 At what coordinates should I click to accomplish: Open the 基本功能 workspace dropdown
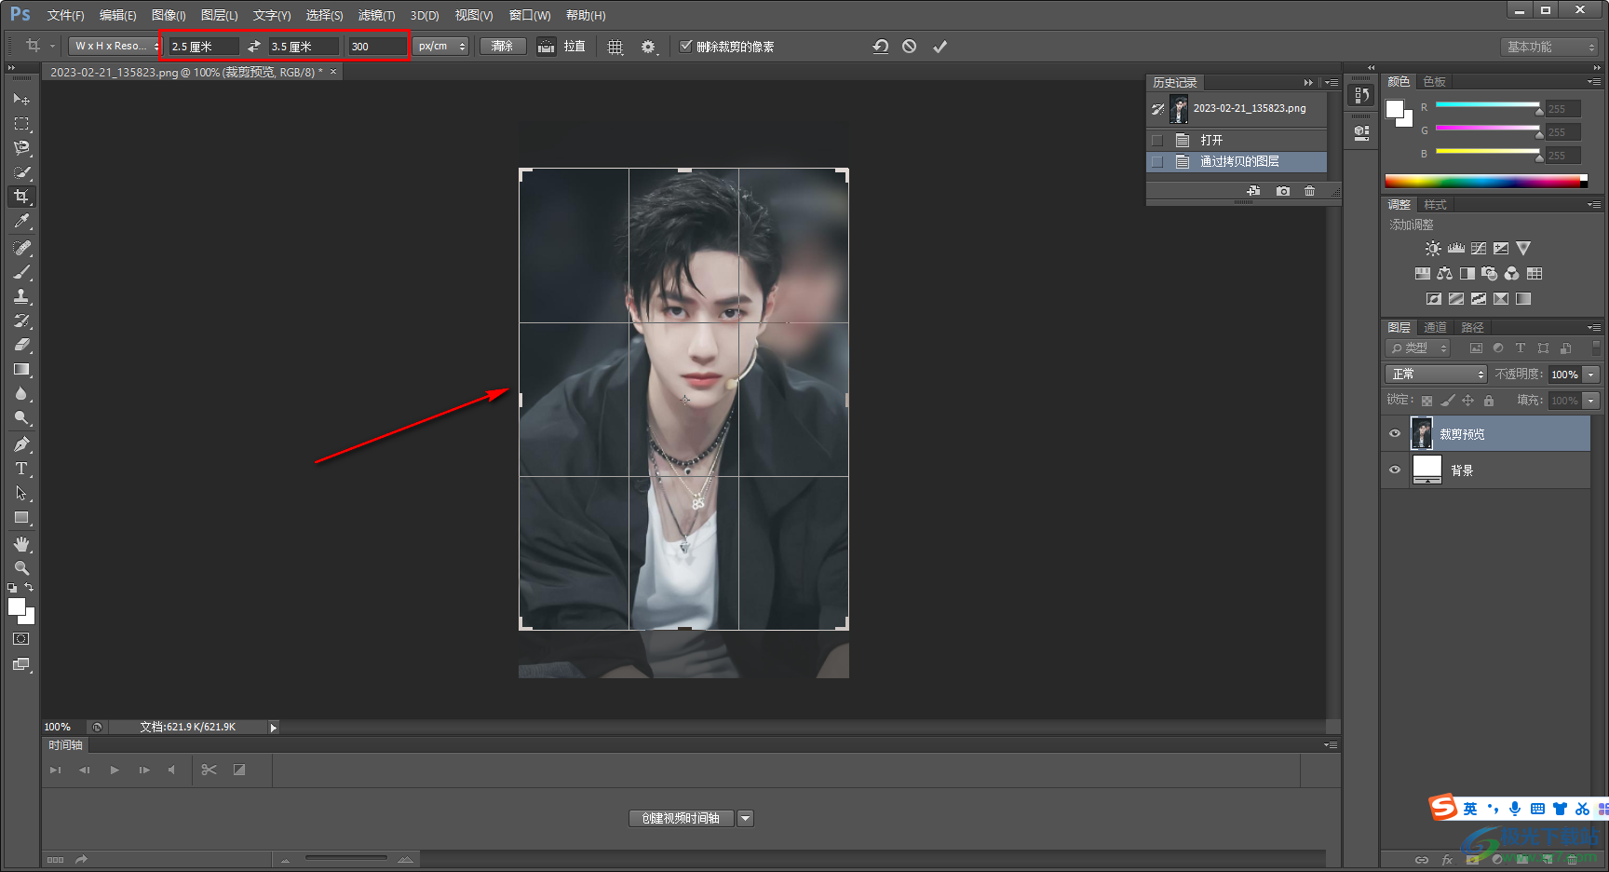tap(1549, 47)
